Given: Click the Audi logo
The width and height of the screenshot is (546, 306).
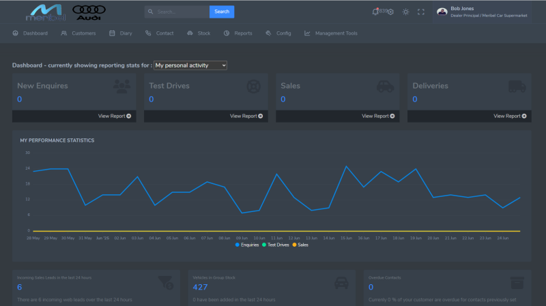Looking at the screenshot, I should pyautogui.click(x=88, y=12).
